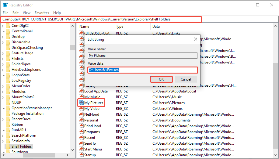
Task: Click into the Value data field
Action: pos(143,70)
